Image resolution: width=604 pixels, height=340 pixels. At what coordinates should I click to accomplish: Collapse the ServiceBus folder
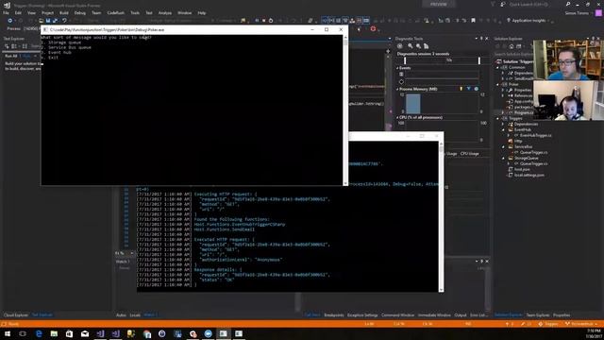(503, 147)
